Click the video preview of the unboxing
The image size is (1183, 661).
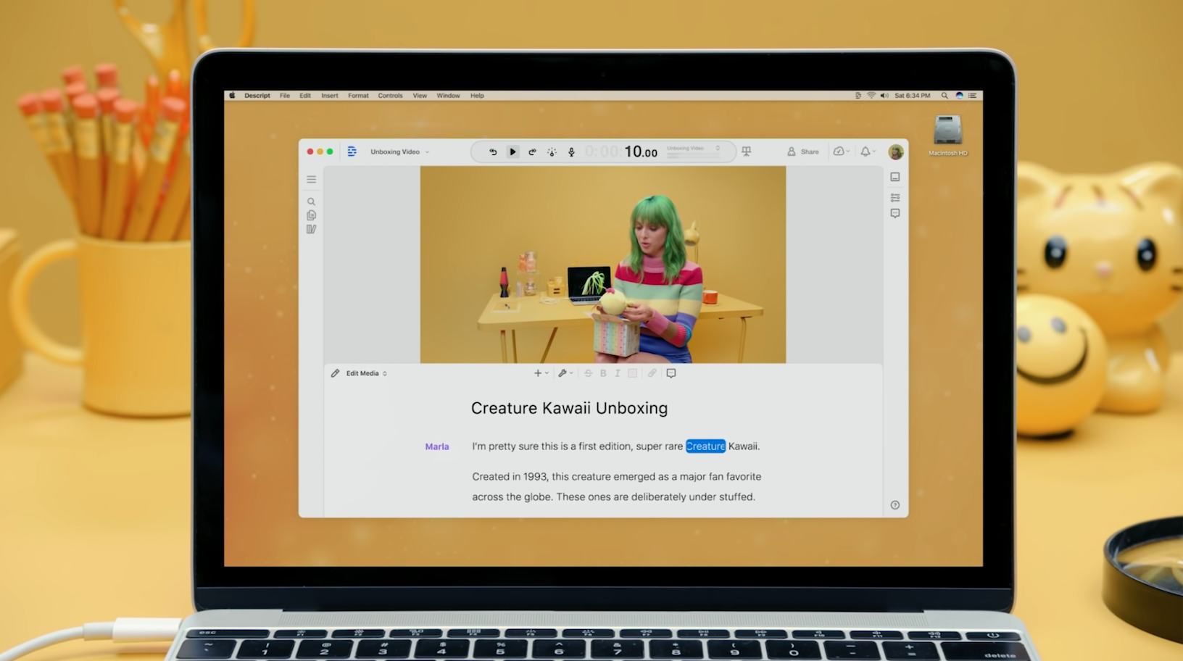(x=603, y=265)
